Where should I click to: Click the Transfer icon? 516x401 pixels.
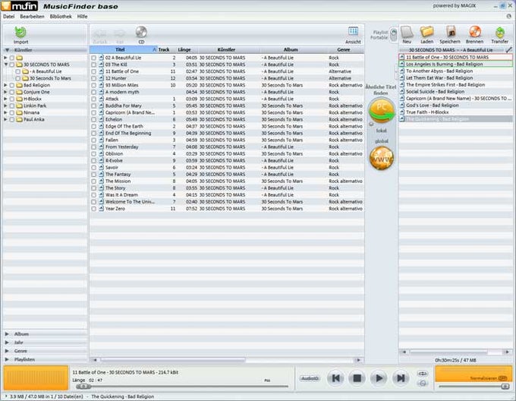500,32
